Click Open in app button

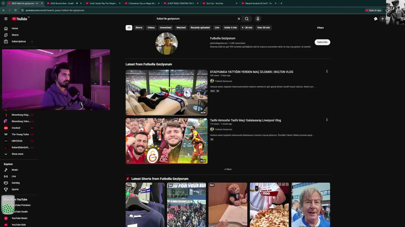373,10
